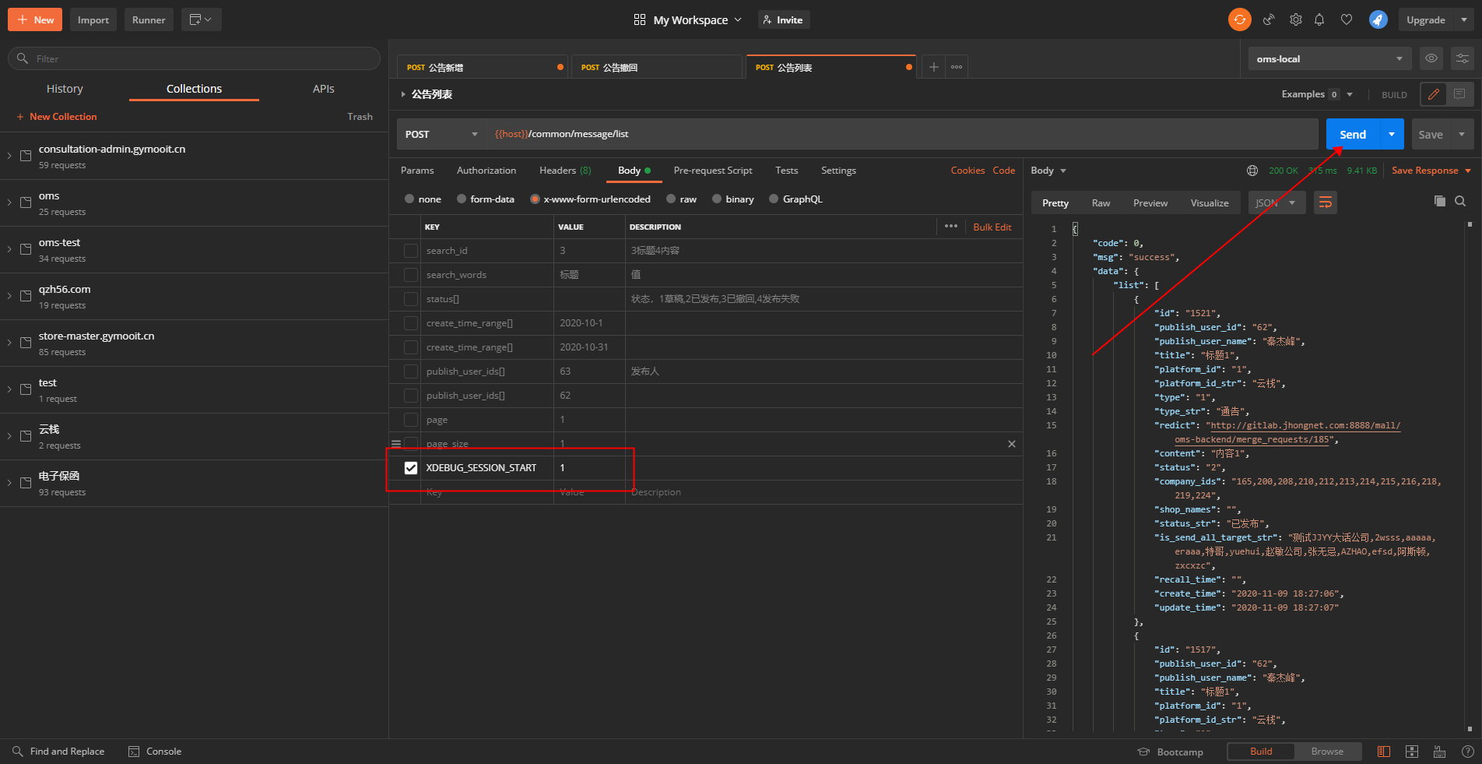The image size is (1482, 764).
Task: Open the capture requests satellite icon
Action: [x=1269, y=19]
